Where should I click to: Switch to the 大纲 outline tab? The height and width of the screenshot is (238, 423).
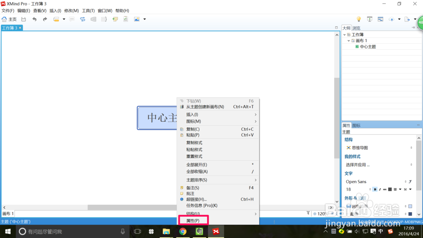coord(346,28)
